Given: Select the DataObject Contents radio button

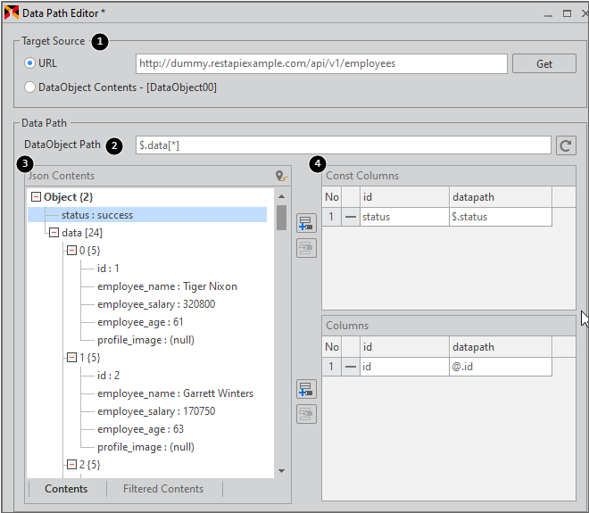Looking at the screenshot, I should coord(30,87).
